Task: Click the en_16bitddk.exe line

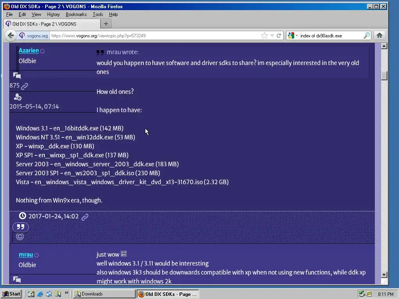Action: click(x=69, y=128)
